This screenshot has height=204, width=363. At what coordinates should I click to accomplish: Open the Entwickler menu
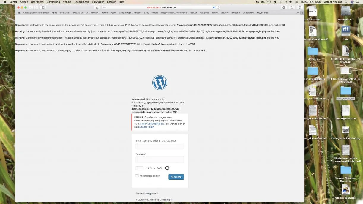point(98,2)
